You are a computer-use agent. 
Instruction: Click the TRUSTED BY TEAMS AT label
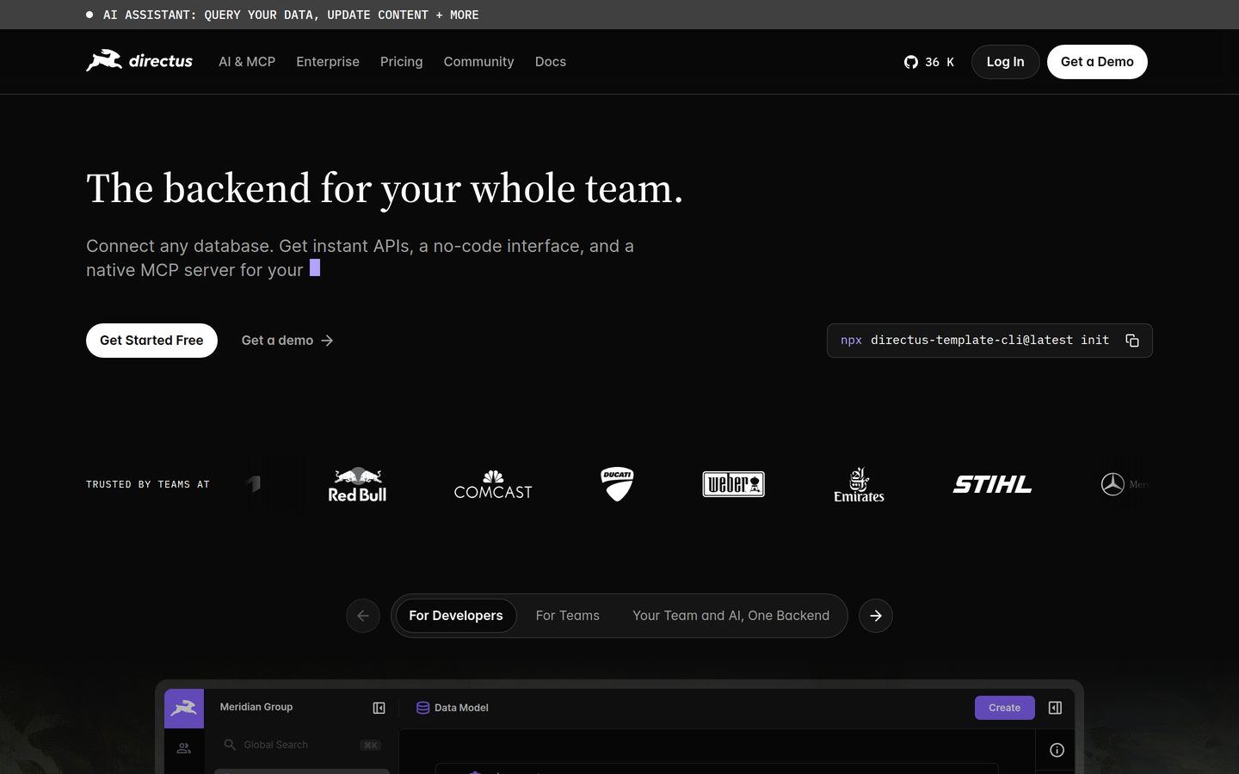[x=148, y=484]
